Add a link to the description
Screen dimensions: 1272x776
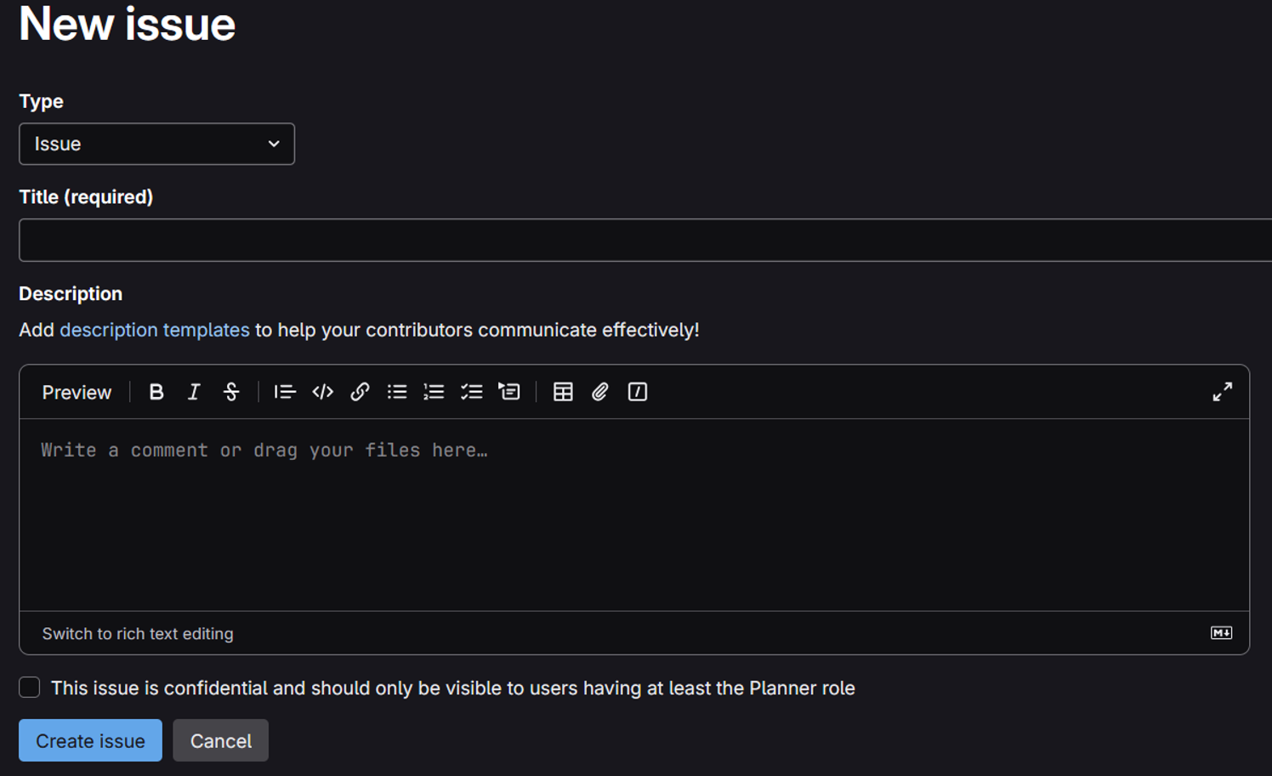pos(360,392)
